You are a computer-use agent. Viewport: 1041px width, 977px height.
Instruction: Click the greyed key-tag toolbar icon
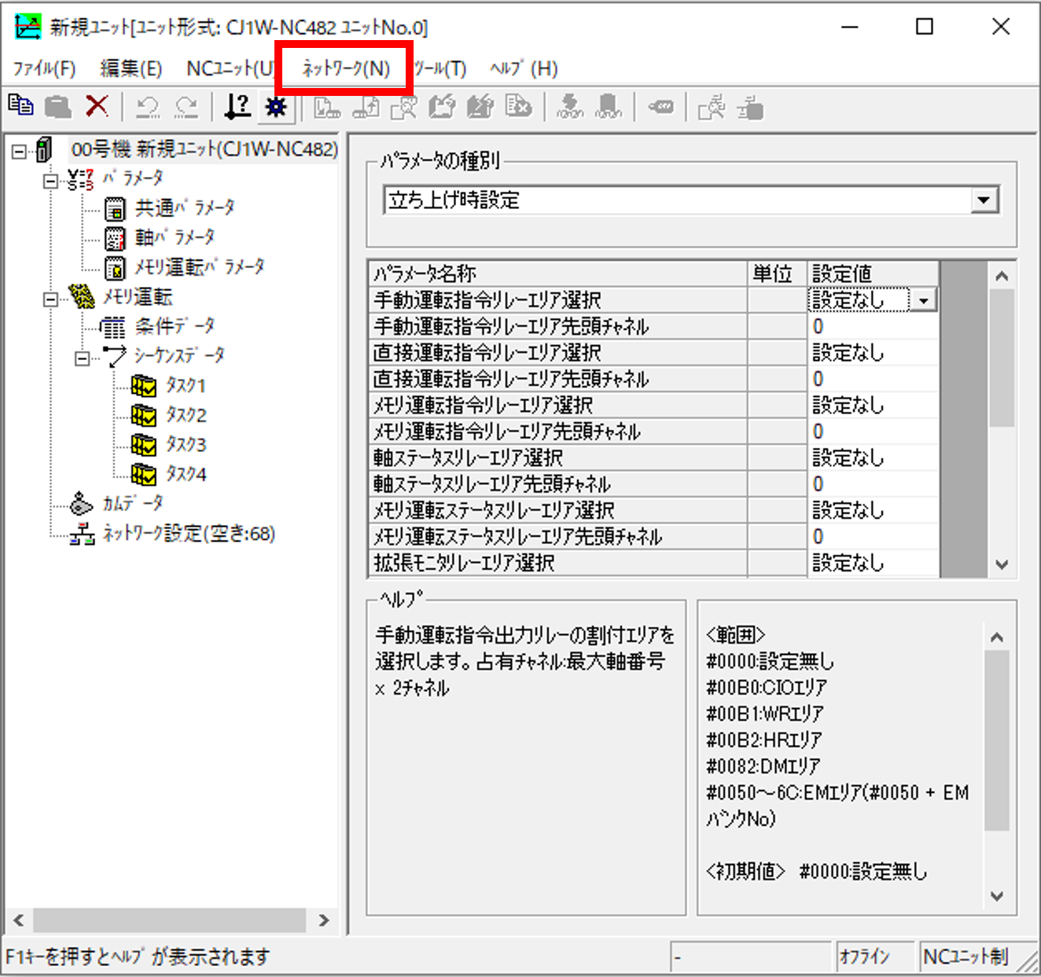coord(660,106)
